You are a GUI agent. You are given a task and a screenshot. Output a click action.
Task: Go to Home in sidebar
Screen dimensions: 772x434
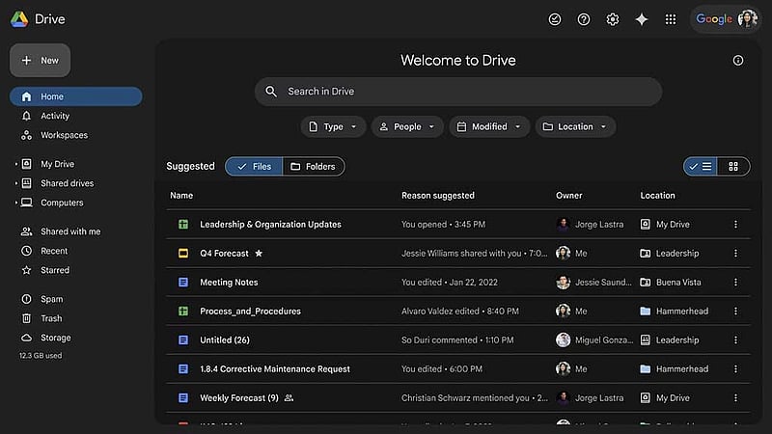point(76,97)
